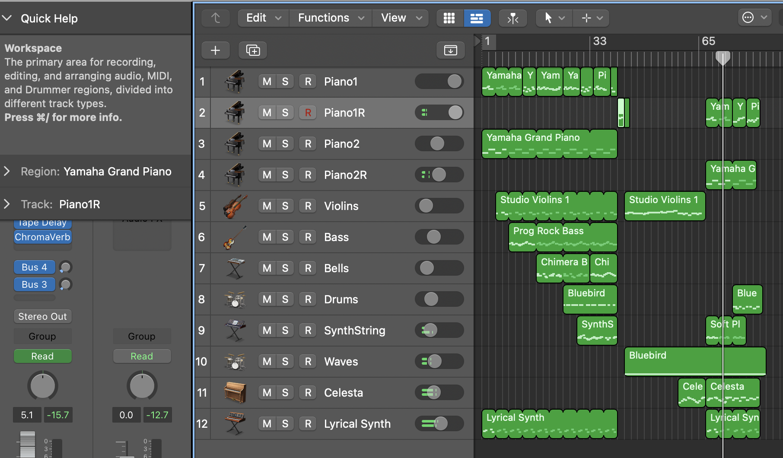Mute the Piano1 track
Screen dimensions: 783x458
coord(267,82)
